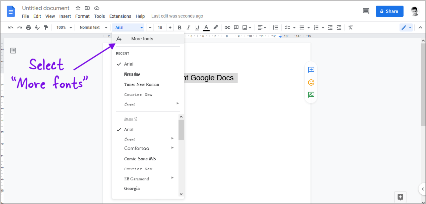The height and width of the screenshot is (204, 426).
Task: Click the Suggest edits side icon
Action: coord(311,95)
